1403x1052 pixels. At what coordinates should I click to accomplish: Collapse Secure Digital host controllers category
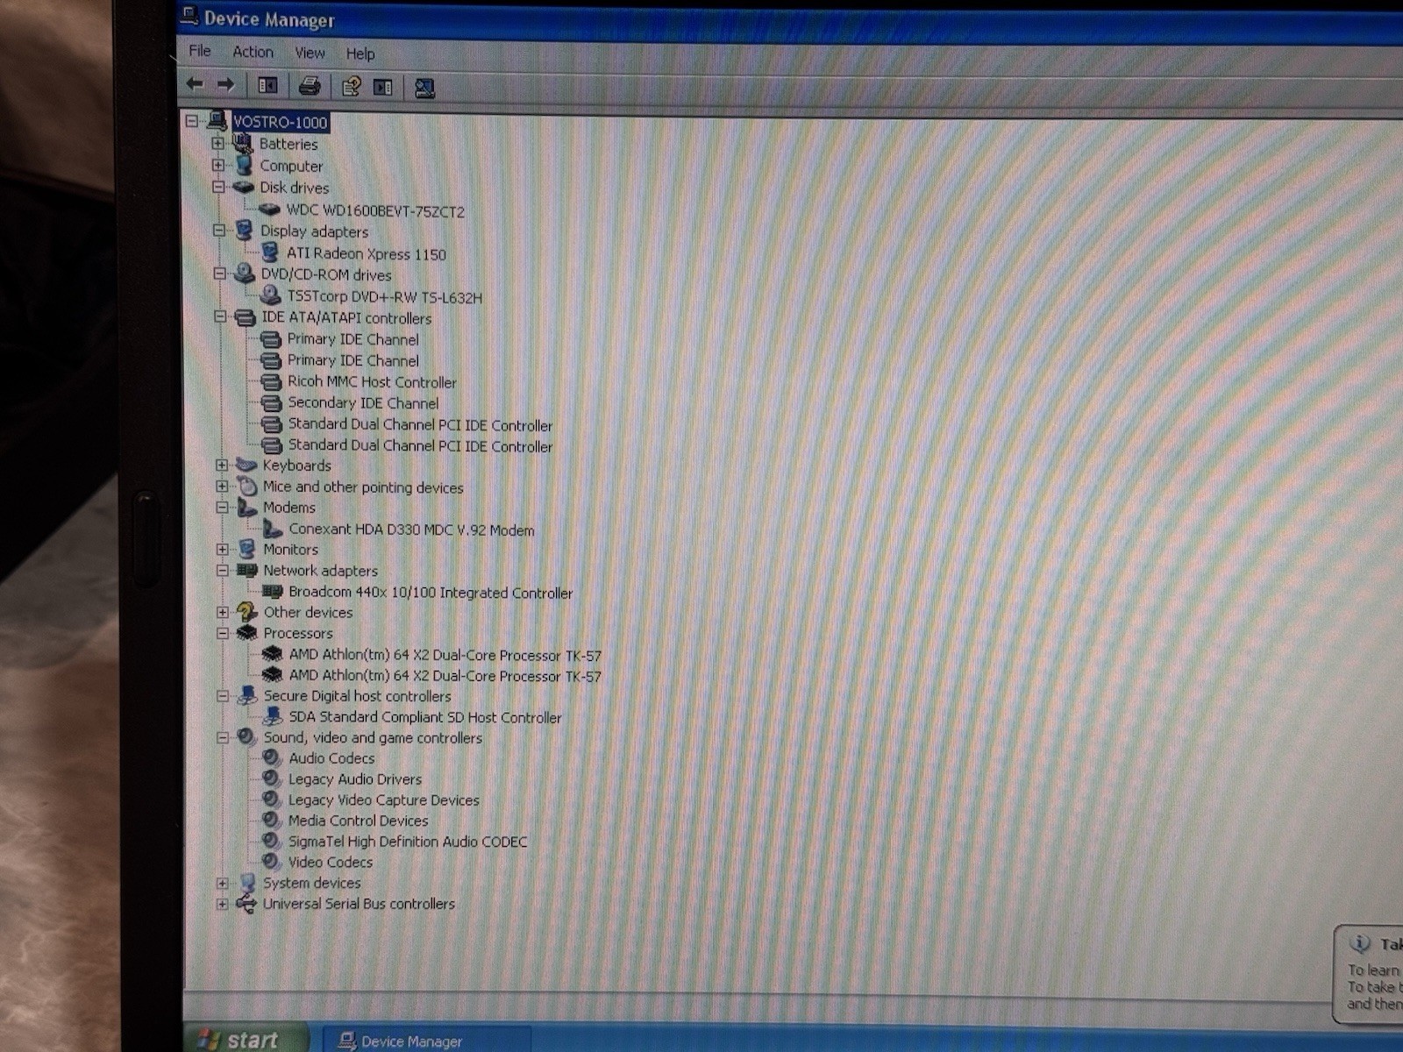click(223, 695)
